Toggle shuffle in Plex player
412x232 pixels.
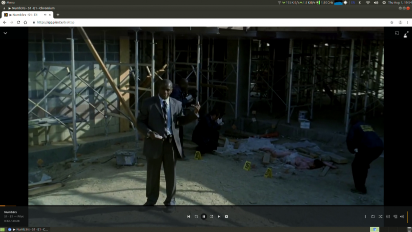point(381,216)
